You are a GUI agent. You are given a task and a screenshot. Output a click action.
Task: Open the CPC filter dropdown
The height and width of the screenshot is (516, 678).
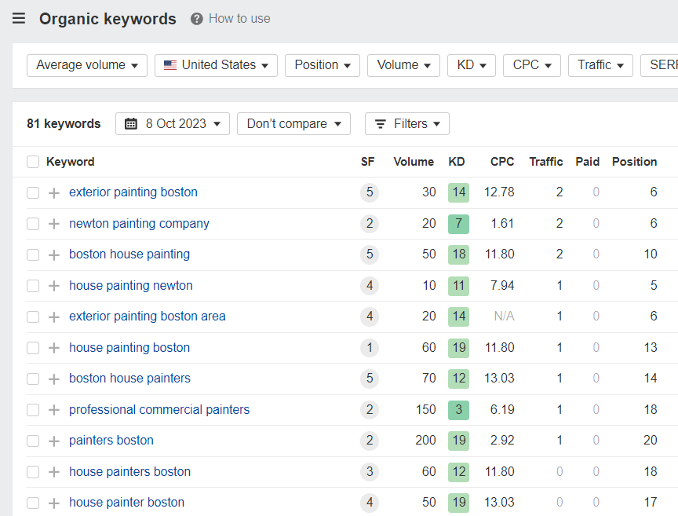coord(532,65)
